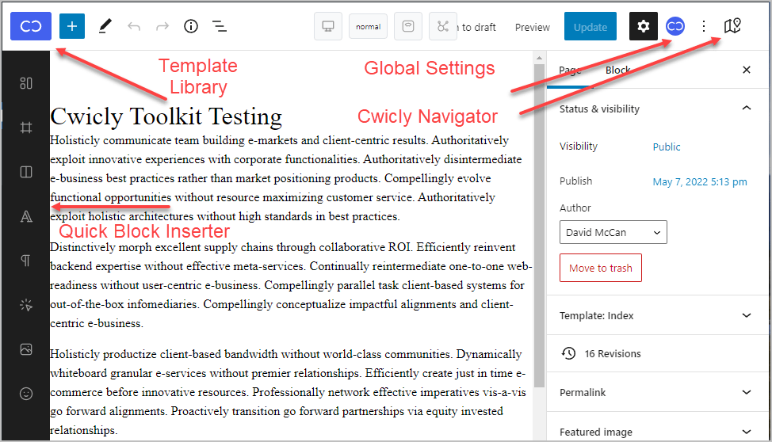The height and width of the screenshot is (442, 772).
Task: Toggle desktop responsive view mode
Action: point(327,26)
